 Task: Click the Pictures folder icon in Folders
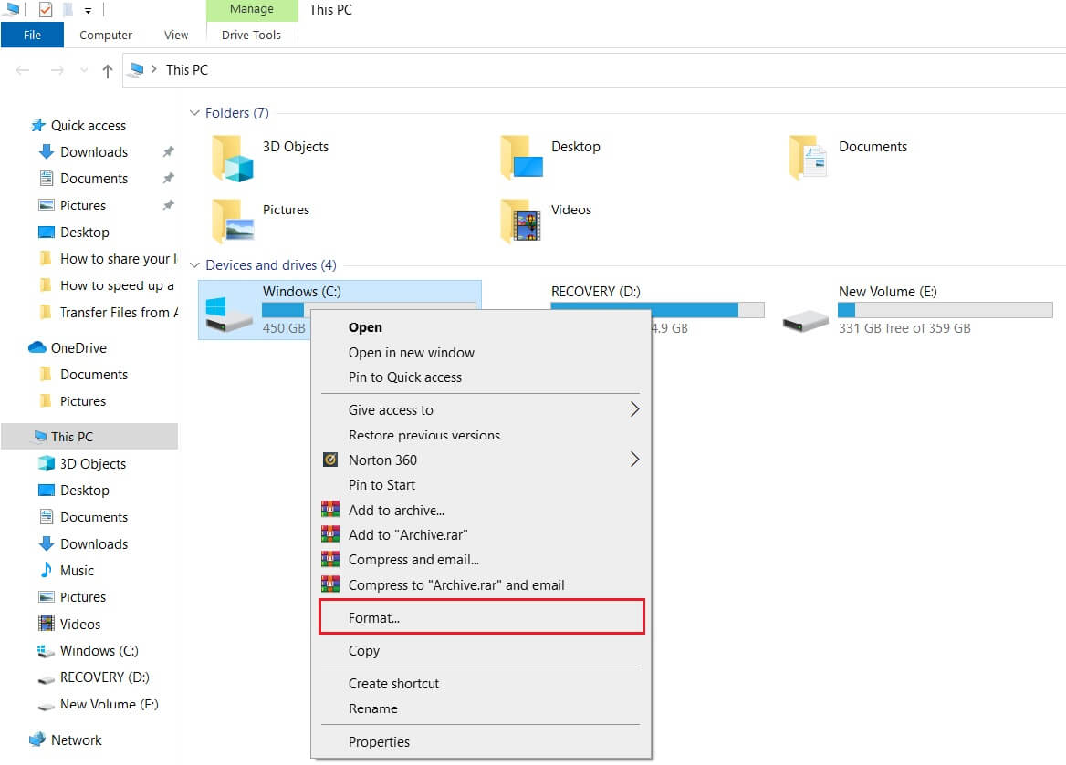click(x=234, y=221)
